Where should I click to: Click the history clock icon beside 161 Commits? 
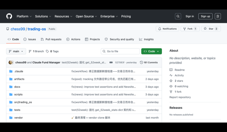coord(141,62)
